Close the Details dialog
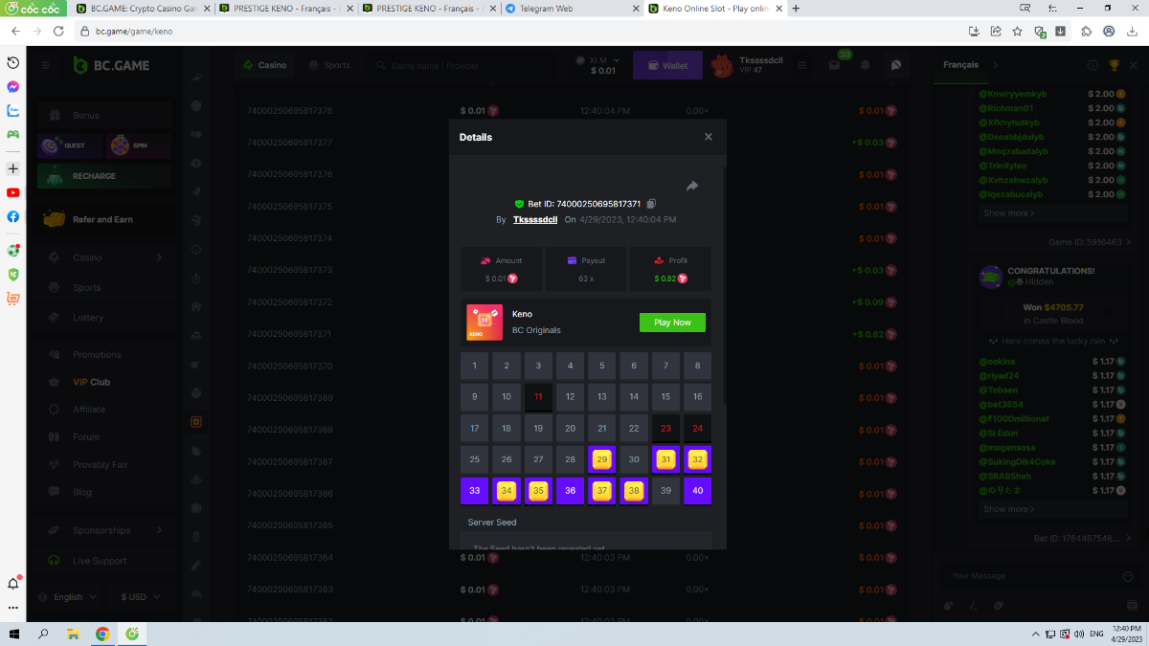 (x=709, y=137)
